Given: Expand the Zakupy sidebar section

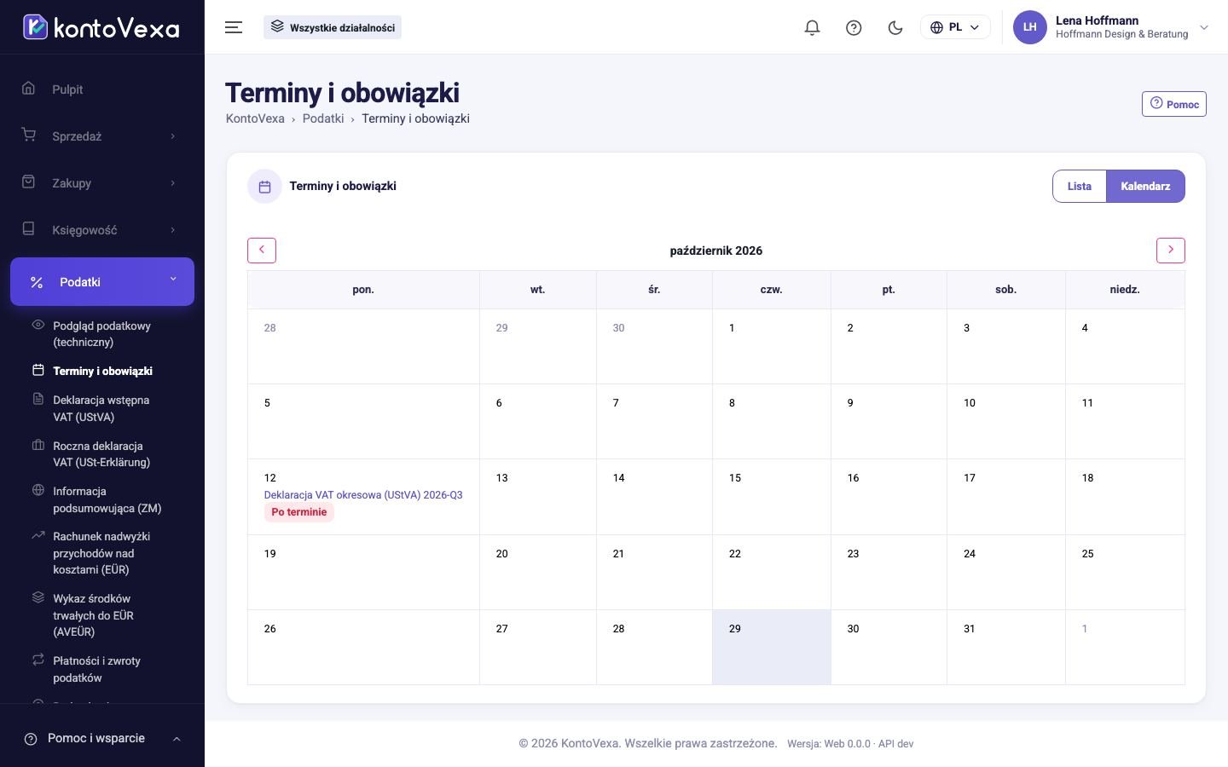Looking at the screenshot, I should 102,182.
